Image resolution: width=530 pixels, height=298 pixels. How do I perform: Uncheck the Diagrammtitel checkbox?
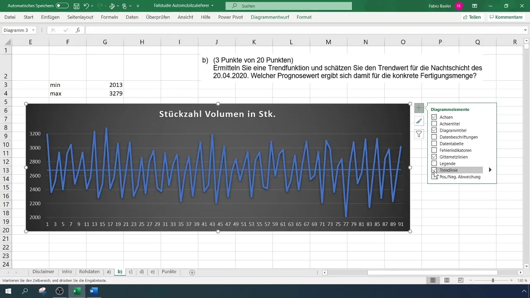pyautogui.click(x=434, y=130)
